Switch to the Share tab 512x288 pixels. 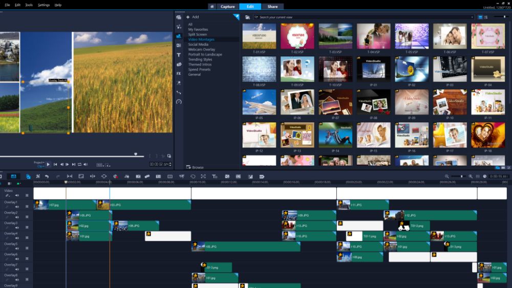click(x=272, y=7)
